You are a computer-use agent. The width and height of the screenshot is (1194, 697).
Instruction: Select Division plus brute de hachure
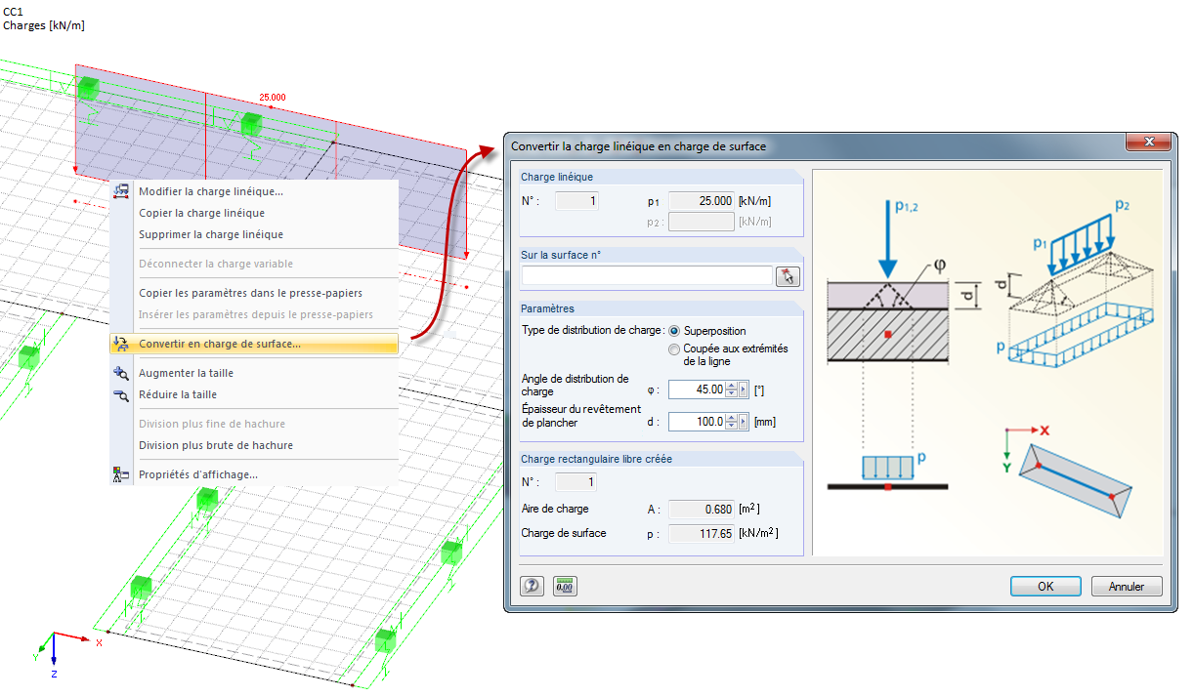tap(215, 445)
